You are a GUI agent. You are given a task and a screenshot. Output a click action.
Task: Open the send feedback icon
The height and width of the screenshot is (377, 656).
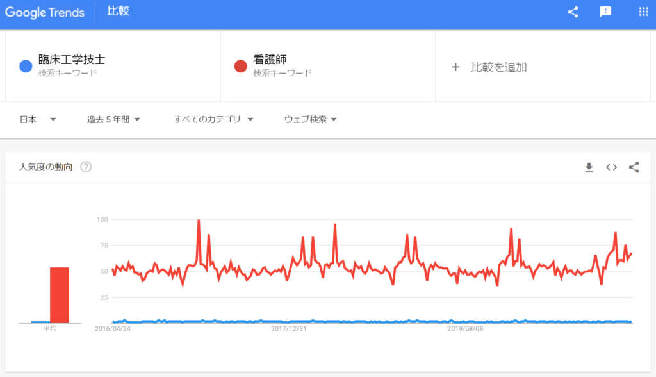605,12
